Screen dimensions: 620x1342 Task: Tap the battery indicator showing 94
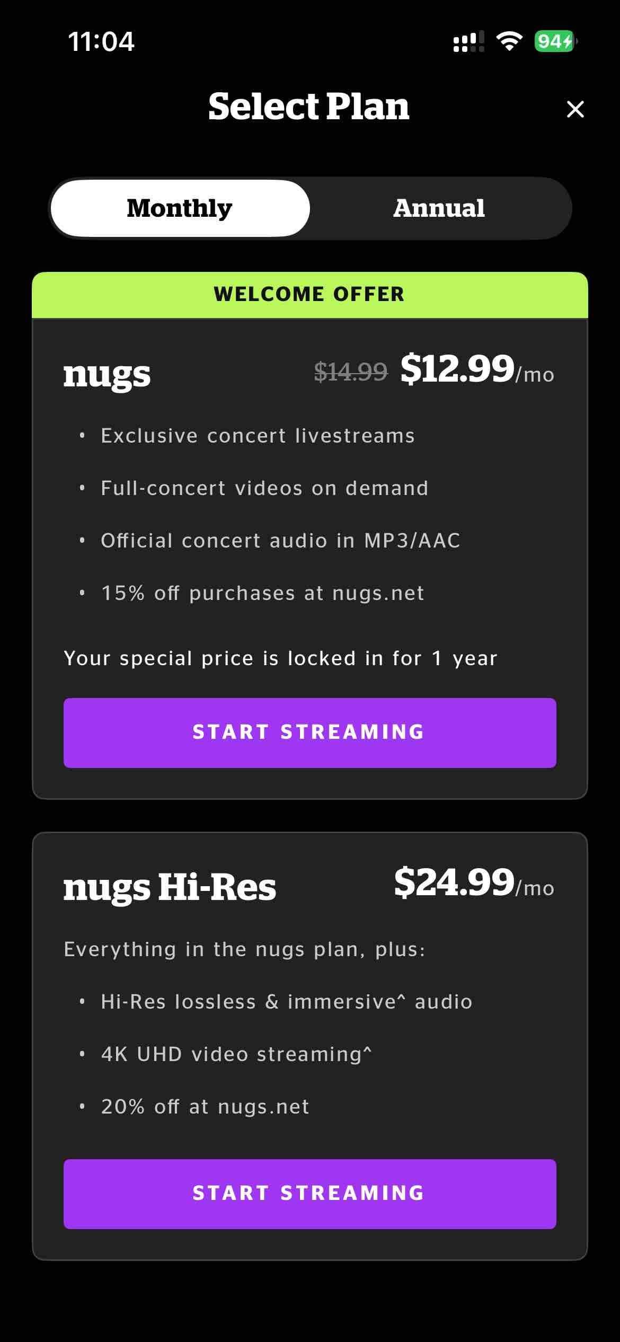553,39
